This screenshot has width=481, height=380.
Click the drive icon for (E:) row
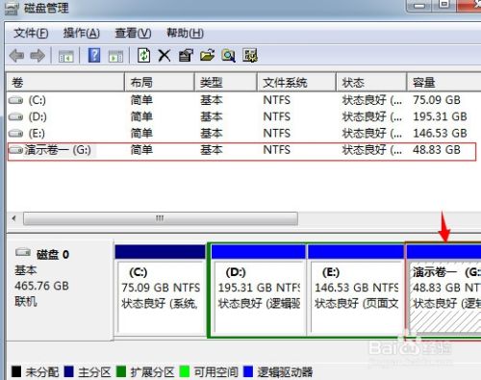(x=15, y=133)
